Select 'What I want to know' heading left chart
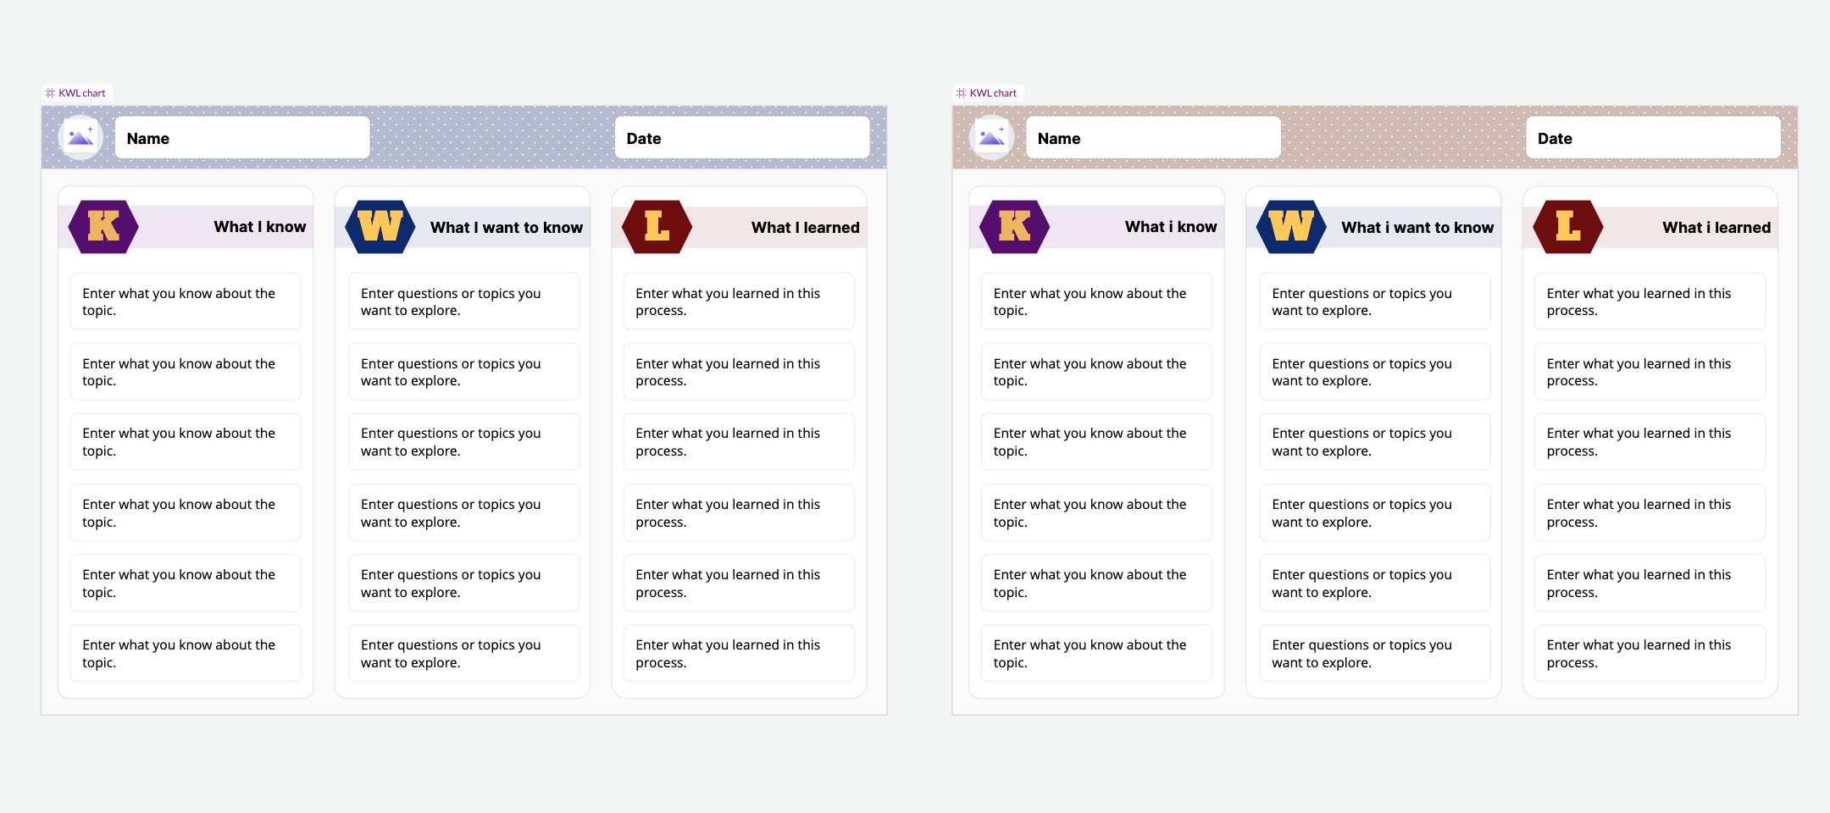 [x=506, y=228]
